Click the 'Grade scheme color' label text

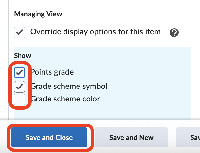click(65, 99)
